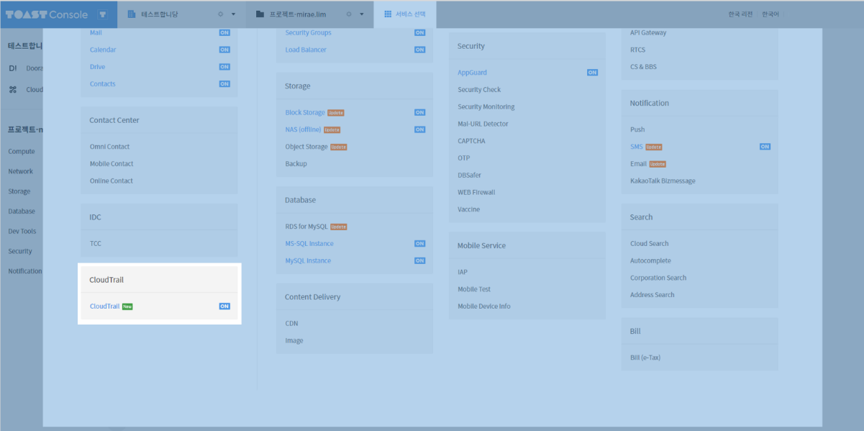Open the Backup service
This screenshot has height=431, width=864.
296,164
